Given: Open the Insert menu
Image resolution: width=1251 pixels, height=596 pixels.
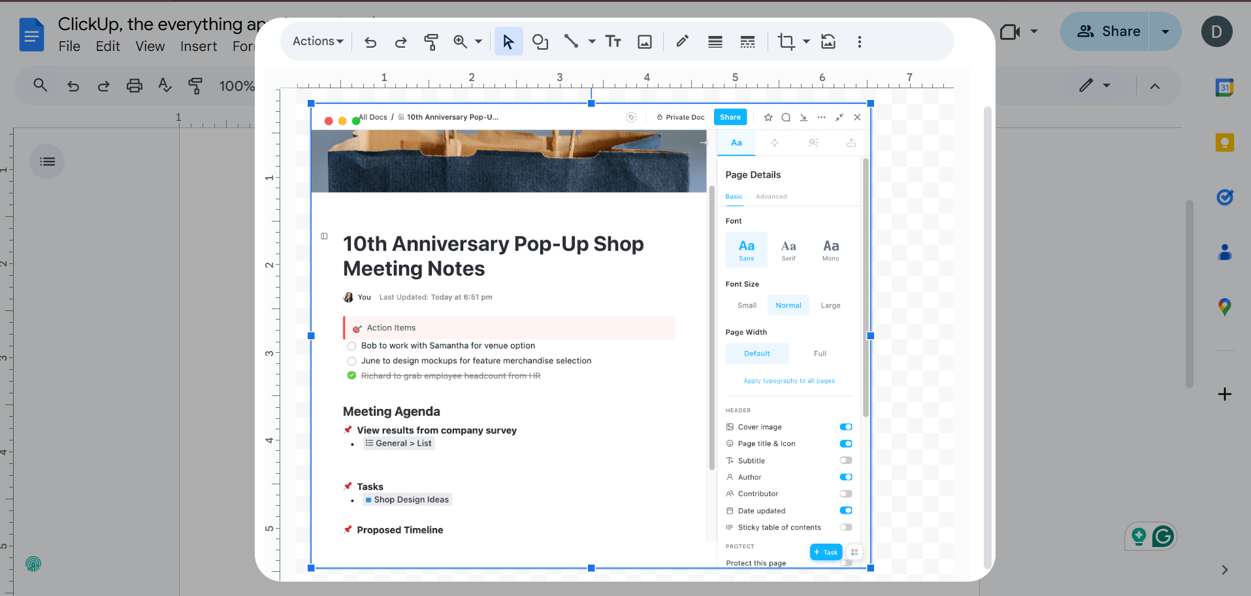Looking at the screenshot, I should pyautogui.click(x=198, y=46).
